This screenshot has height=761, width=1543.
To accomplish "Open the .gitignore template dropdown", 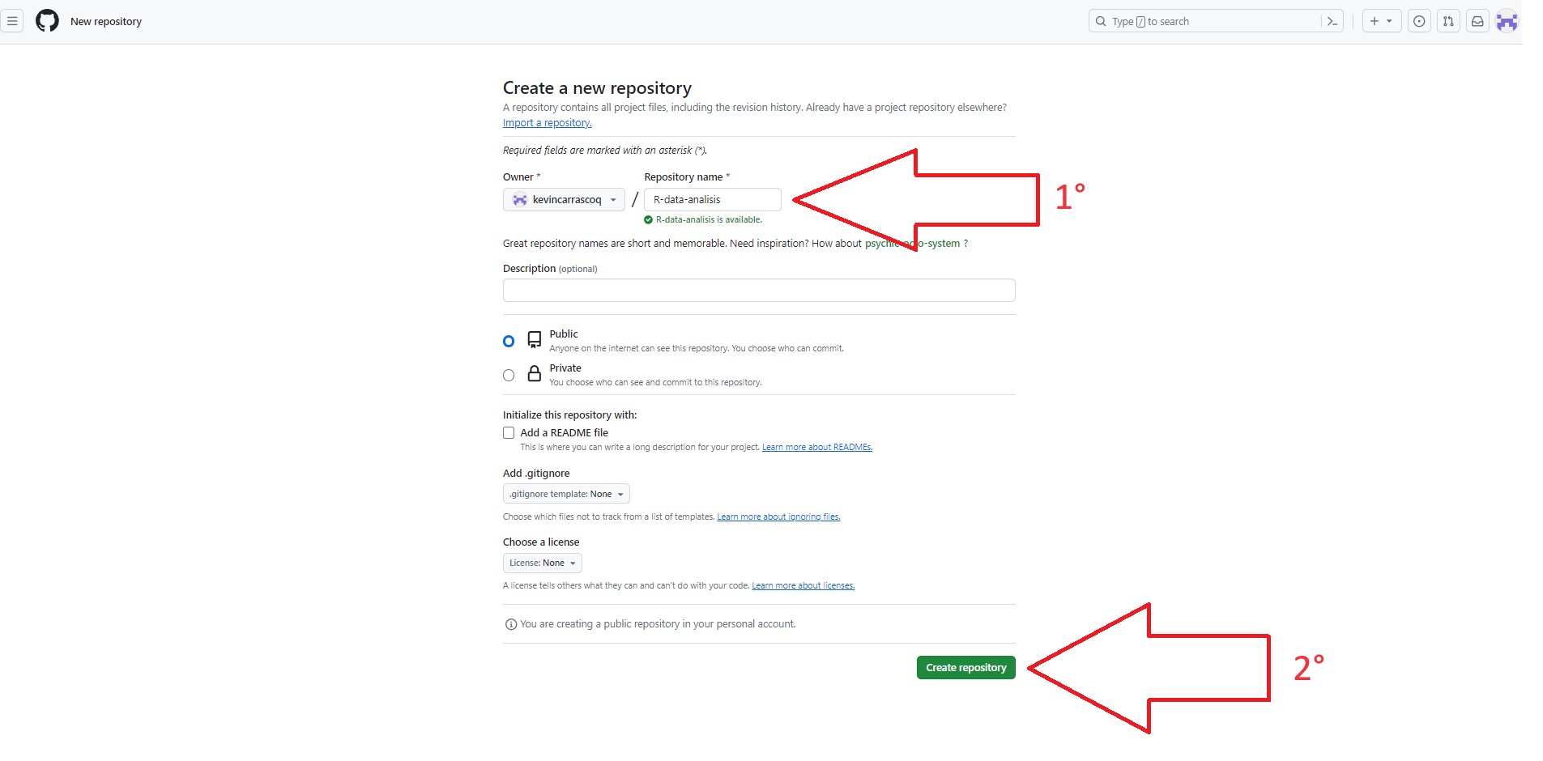I will pyautogui.click(x=566, y=494).
